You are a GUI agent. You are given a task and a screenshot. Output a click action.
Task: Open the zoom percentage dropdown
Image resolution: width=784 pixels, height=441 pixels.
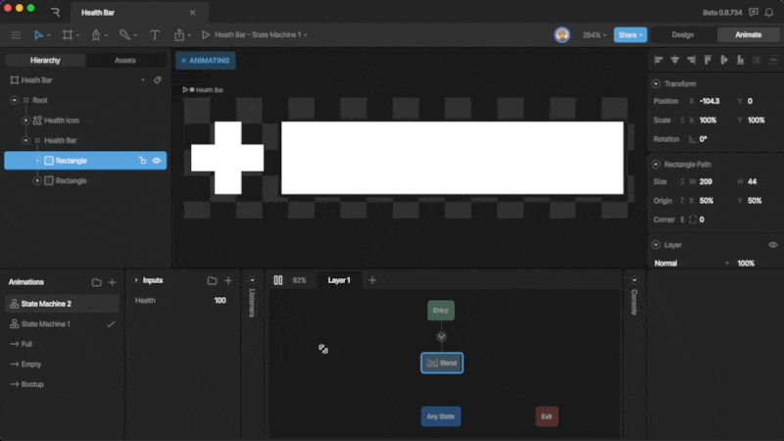tap(594, 35)
